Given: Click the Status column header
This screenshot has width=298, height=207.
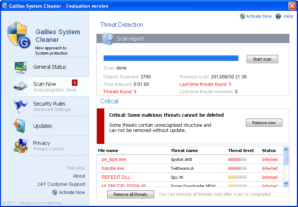Looking at the screenshot, I should (269, 151).
